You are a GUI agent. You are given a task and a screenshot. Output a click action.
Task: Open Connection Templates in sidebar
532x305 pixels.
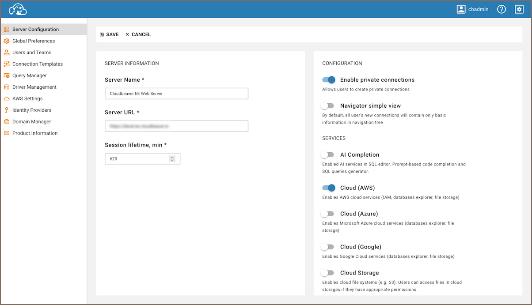(x=38, y=64)
